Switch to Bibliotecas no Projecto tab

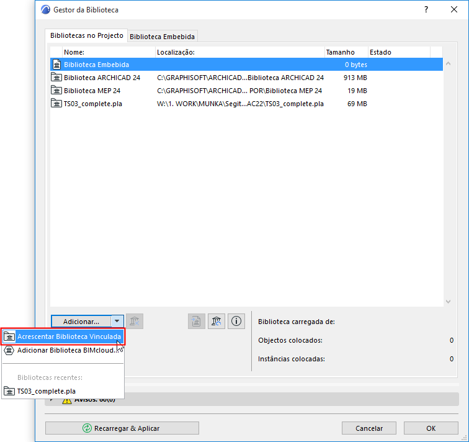coord(86,35)
